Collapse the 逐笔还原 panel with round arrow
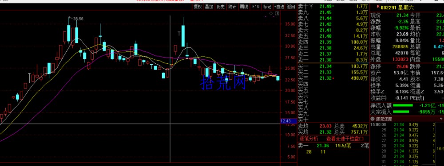The height and width of the screenshot is (166, 444). tap(373, 119)
